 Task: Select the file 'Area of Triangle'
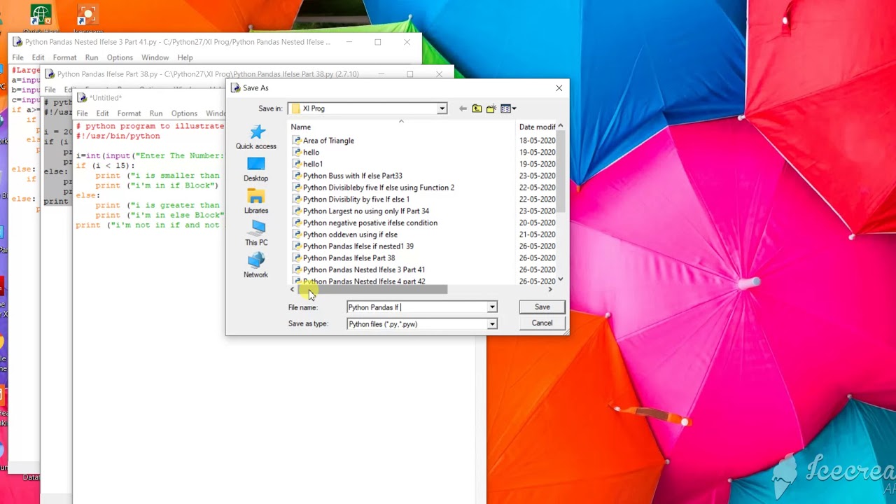pyautogui.click(x=328, y=141)
